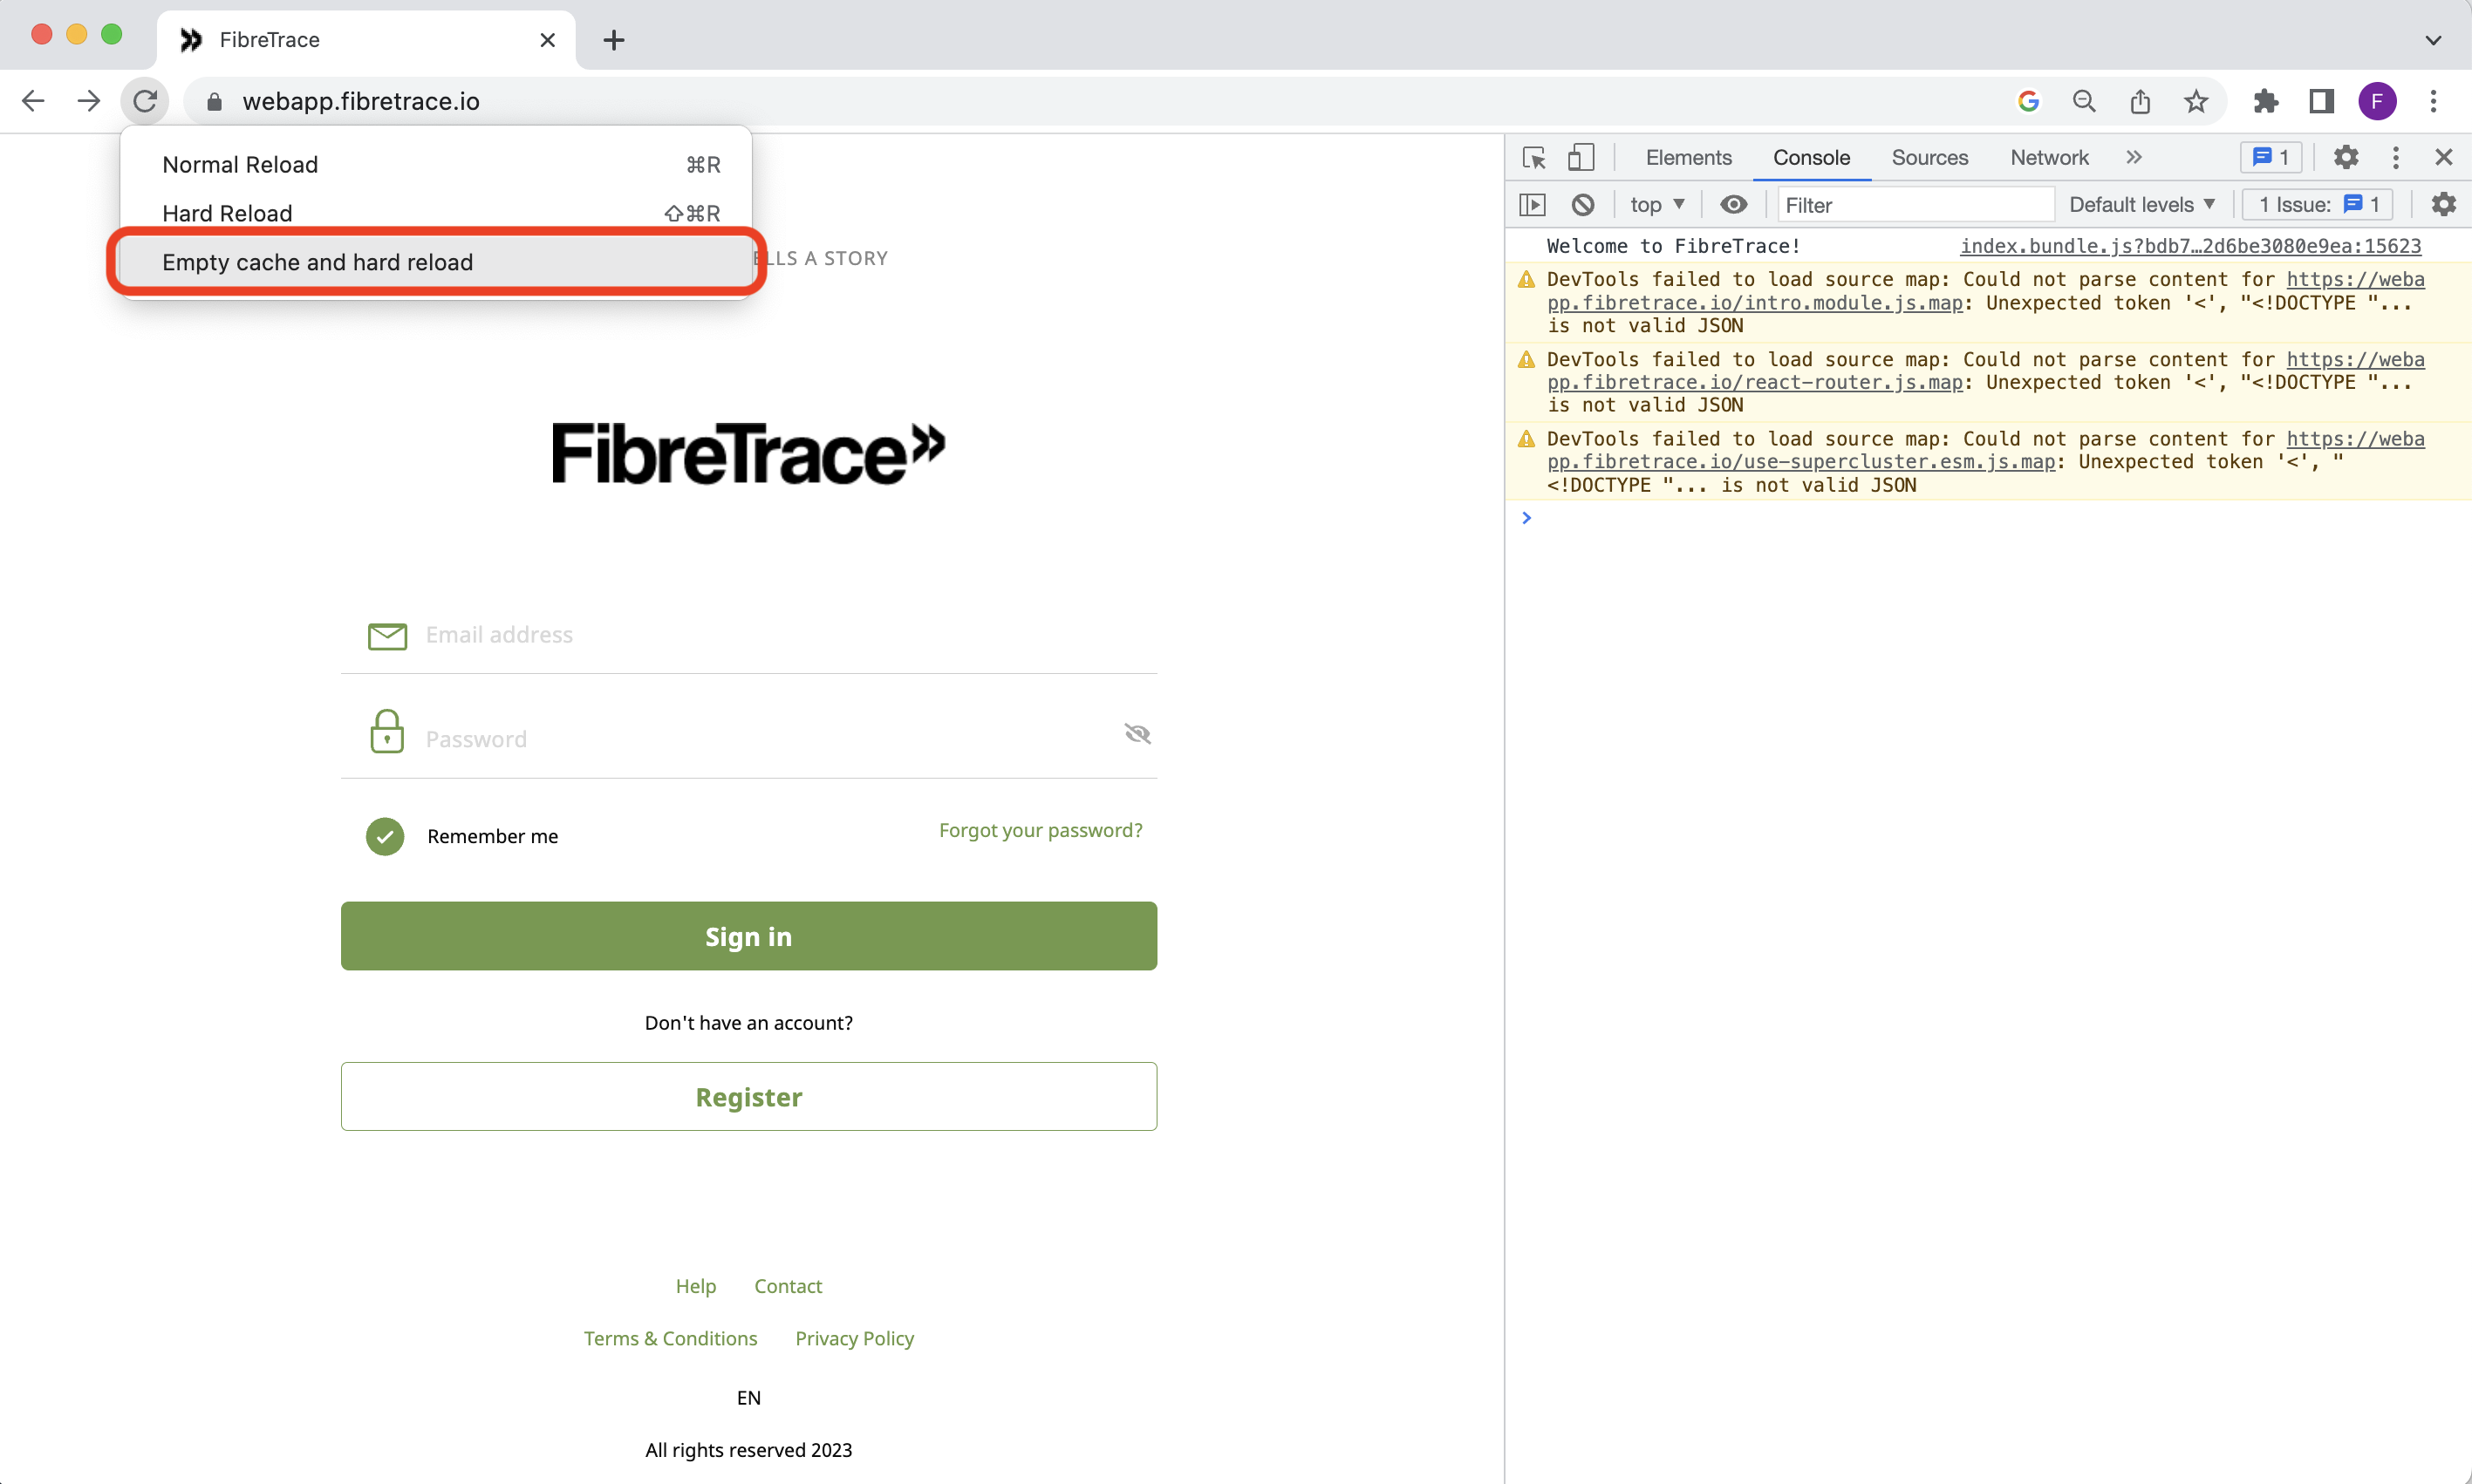Open the Help link
Screen dimensions: 2472x1484
(x=695, y=1286)
